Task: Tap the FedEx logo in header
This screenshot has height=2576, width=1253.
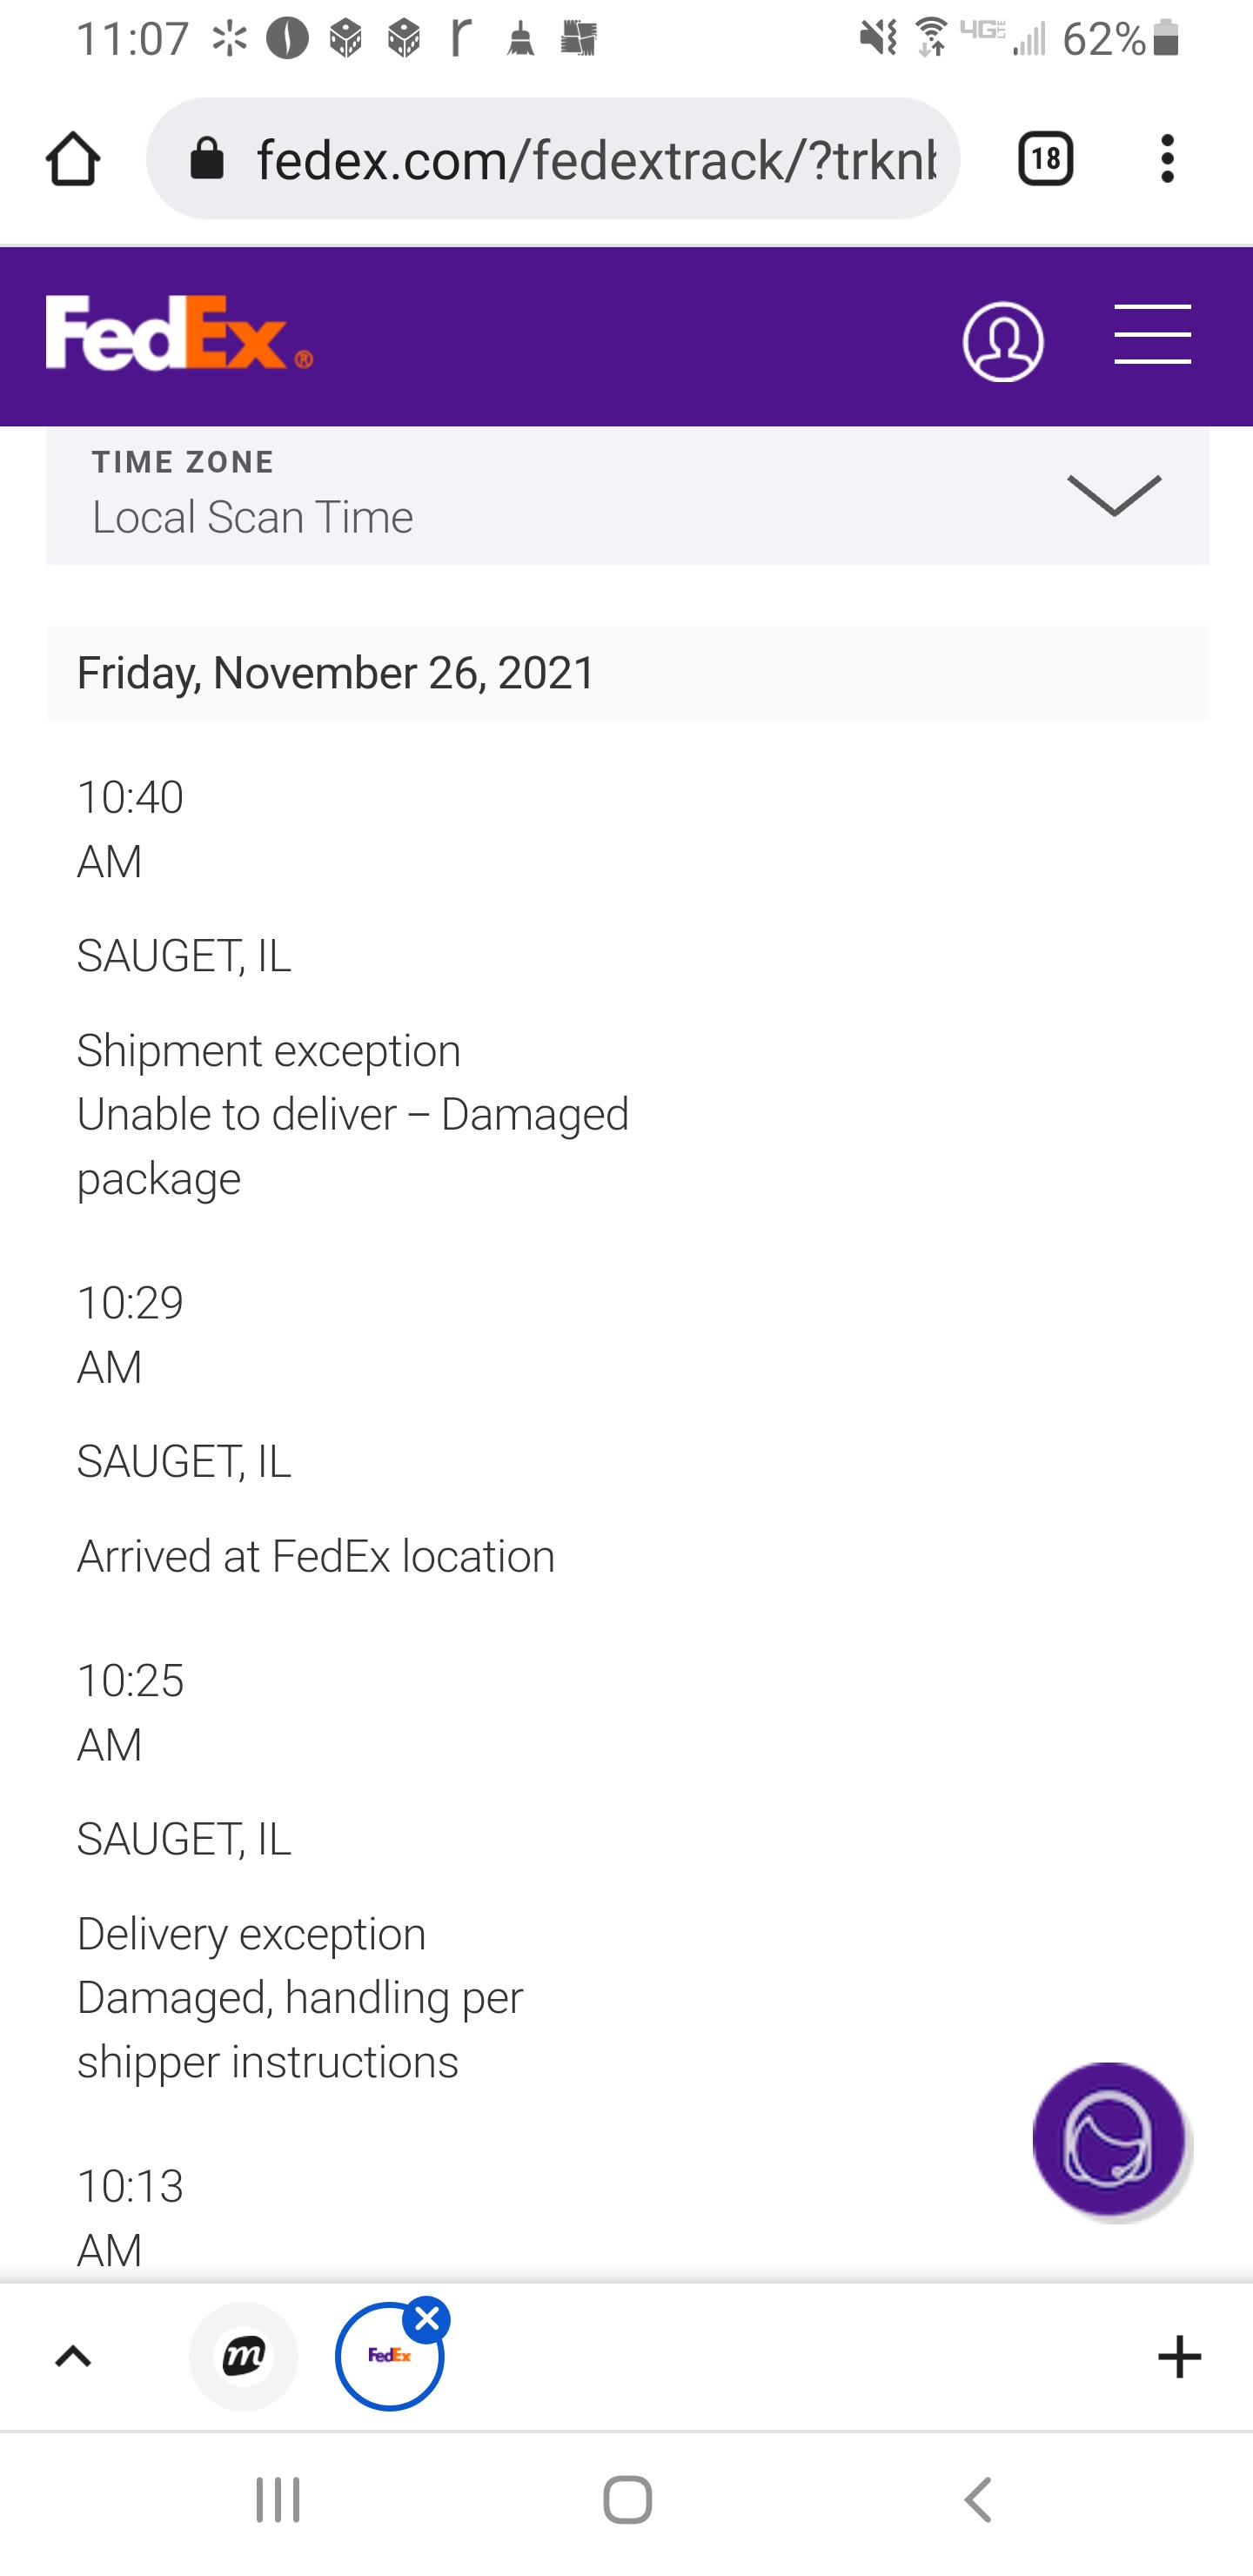Action: click(x=179, y=334)
